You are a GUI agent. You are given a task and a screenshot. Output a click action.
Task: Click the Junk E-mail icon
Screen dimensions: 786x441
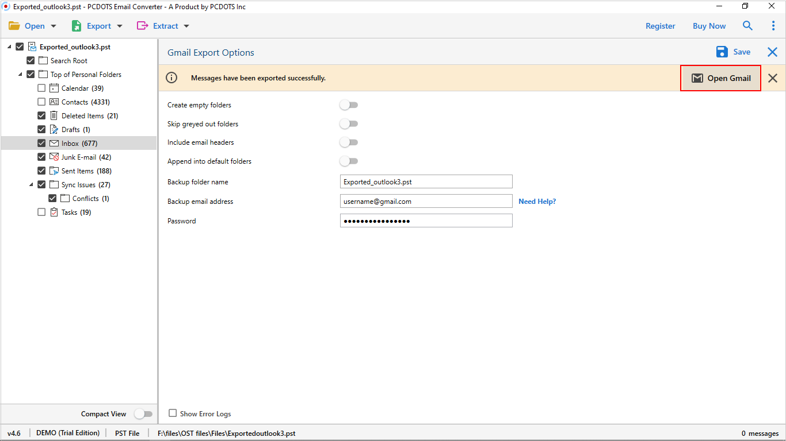click(x=54, y=157)
